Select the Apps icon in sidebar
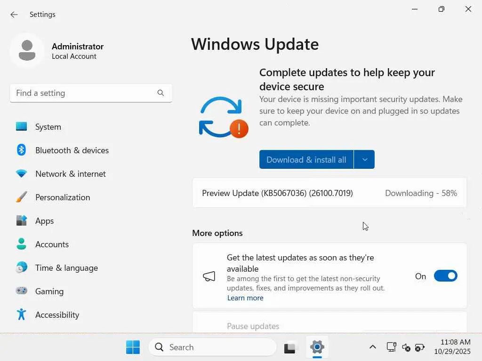This screenshot has height=361, width=482. (x=21, y=220)
